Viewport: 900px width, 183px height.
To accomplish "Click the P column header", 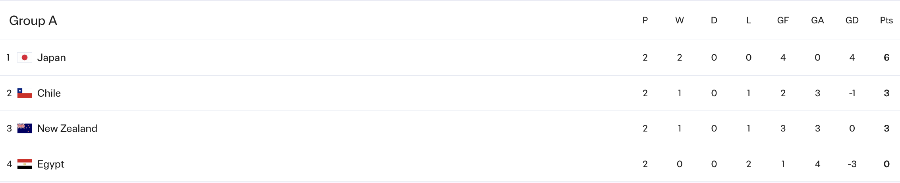I will [645, 21].
